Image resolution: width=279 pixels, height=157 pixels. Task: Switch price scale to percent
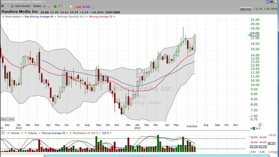click(x=257, y=129)
